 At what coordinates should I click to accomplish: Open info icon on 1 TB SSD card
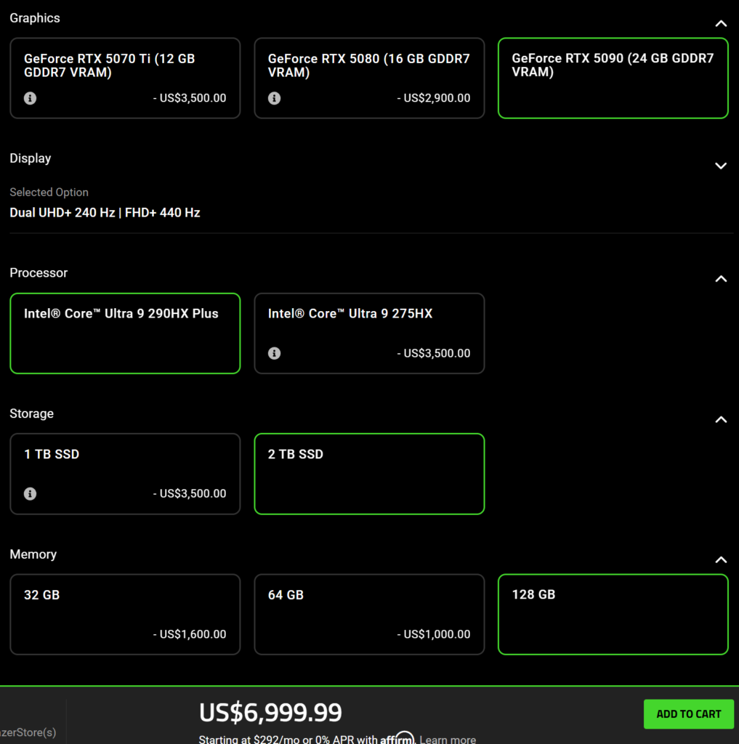pyautogui.click(x=30, y=493)
